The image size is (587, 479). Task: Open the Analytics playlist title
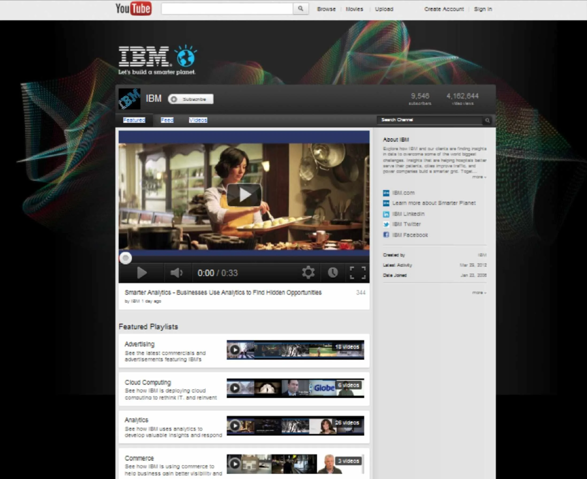pos(136,420)
